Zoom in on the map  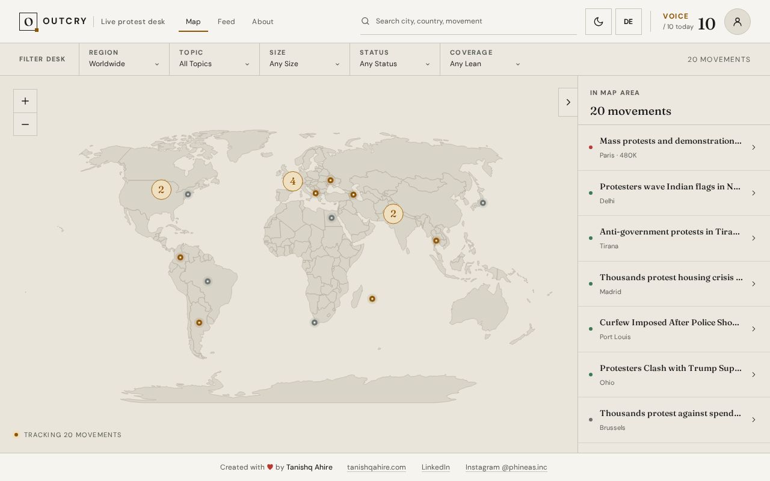(x=25, y=101)
